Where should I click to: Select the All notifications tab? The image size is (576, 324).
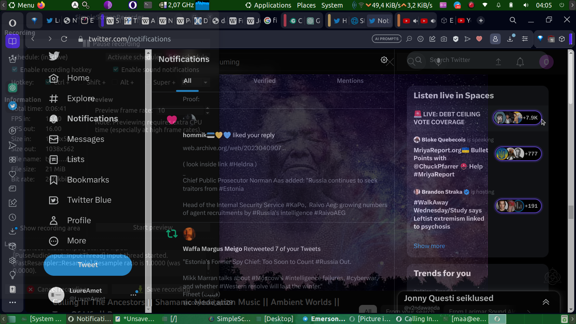pos(187,81)
